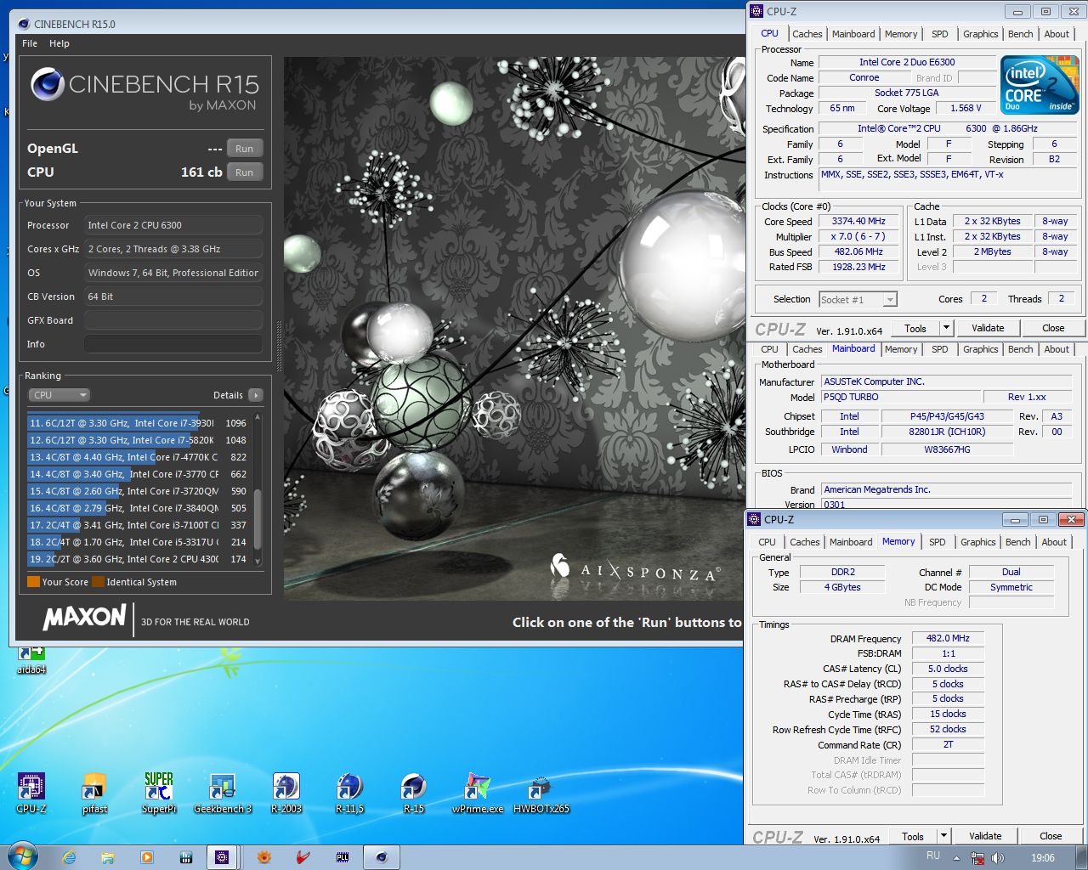
Task: Open the aida64 desktop shortcut
Action: coord(31,658)
